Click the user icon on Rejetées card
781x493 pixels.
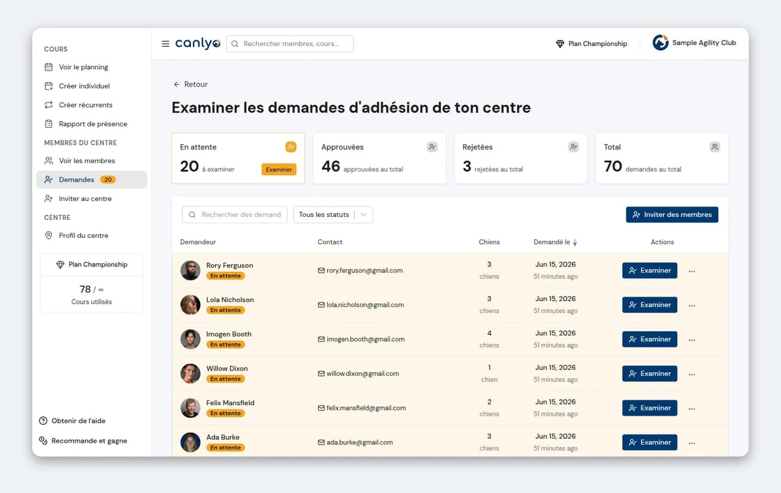click(573, 147)
